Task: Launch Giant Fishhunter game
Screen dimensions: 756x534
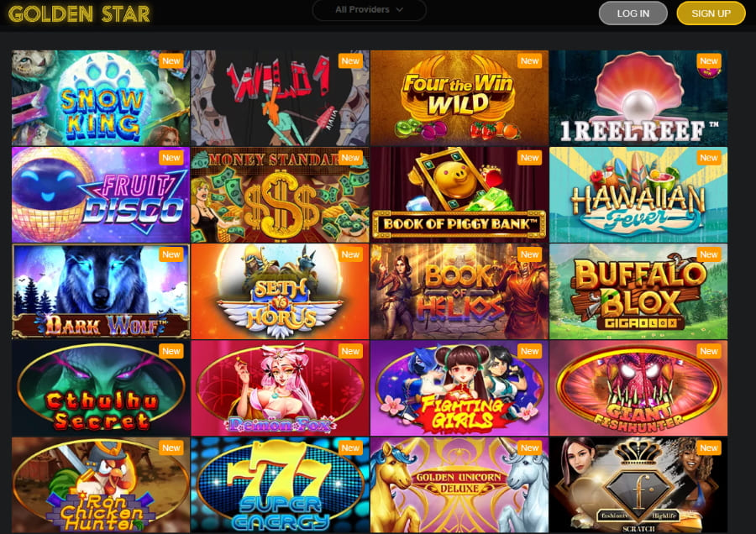Action: click(x=638, y=389)
